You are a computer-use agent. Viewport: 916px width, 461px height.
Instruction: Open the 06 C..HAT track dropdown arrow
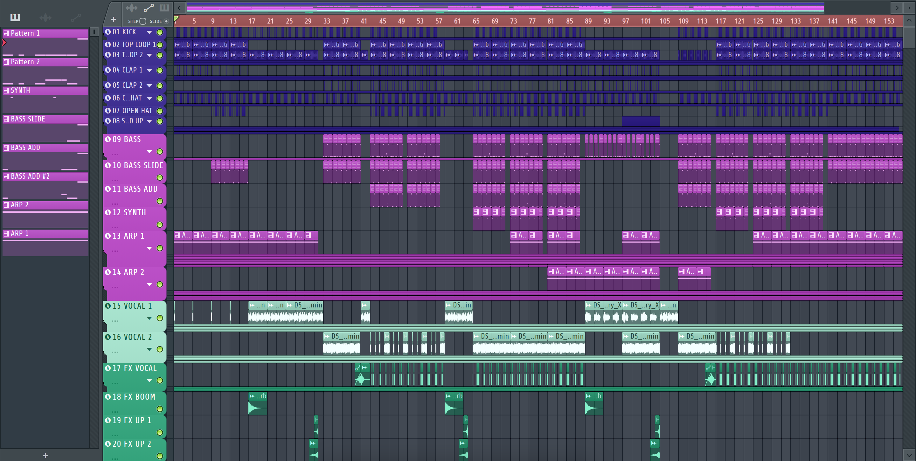click(149, 99)
